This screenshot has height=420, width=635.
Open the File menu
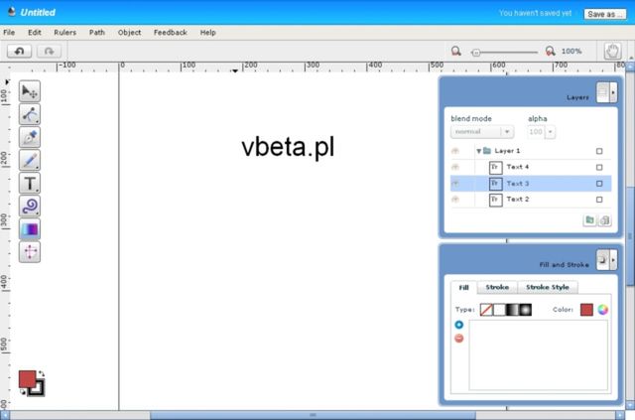tap(9, 33)
